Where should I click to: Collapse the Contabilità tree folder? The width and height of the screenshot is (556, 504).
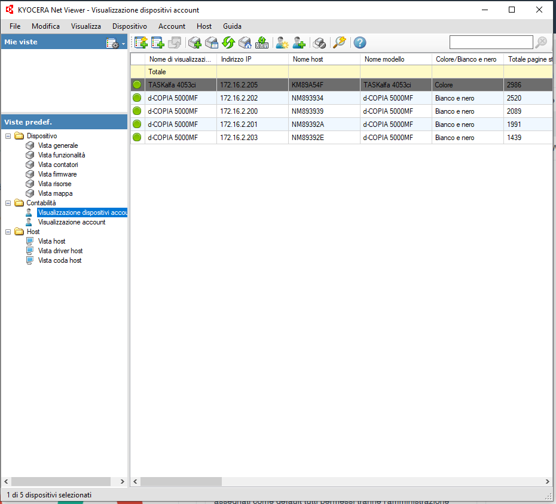click(8, 203)
